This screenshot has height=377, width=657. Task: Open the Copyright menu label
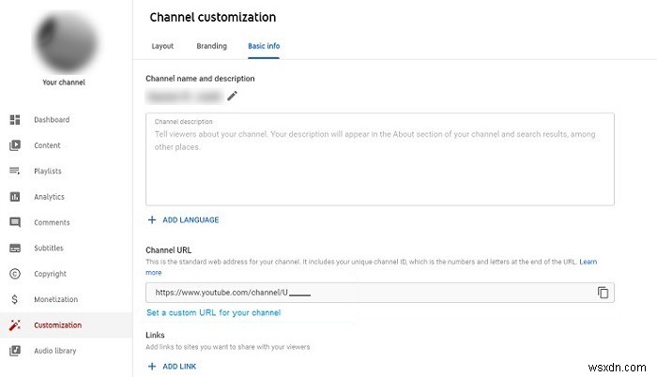click(x=51, y=274)
